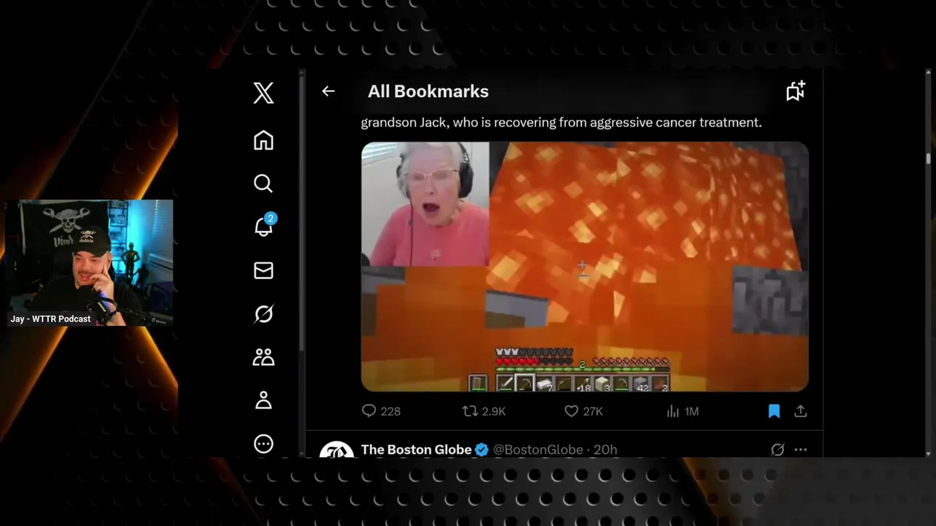Viewport: 936px width, 526px height.
Task: Click The Boston Globe avatar
Action: point(337,450)
